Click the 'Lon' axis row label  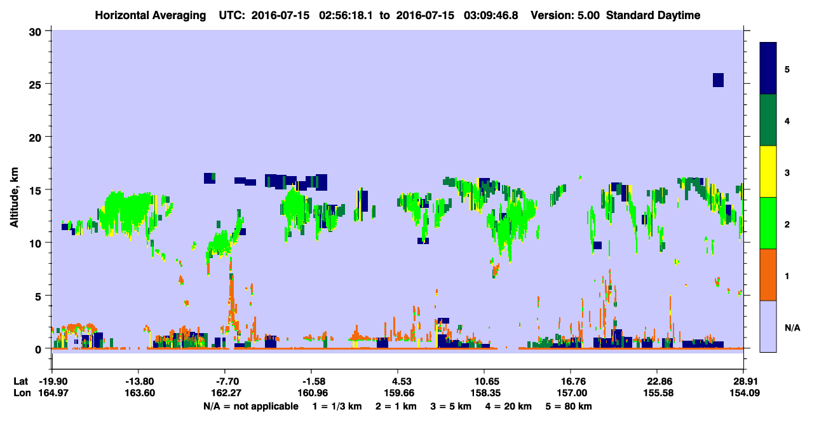(x=21, y=393)
